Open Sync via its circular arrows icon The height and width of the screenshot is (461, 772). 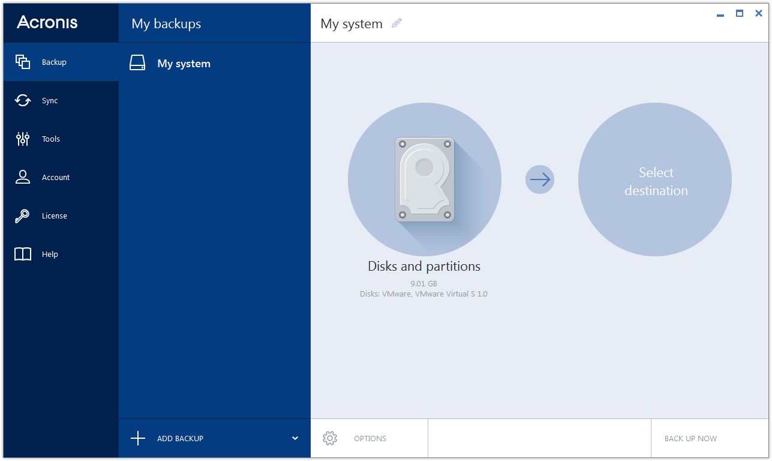23,100
